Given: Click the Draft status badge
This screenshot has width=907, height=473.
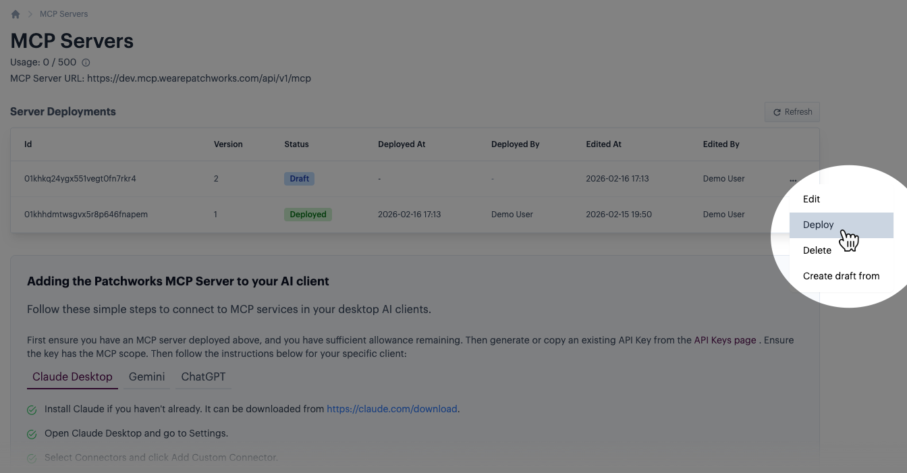Looking at the screenshot, I should coord(299,179).
